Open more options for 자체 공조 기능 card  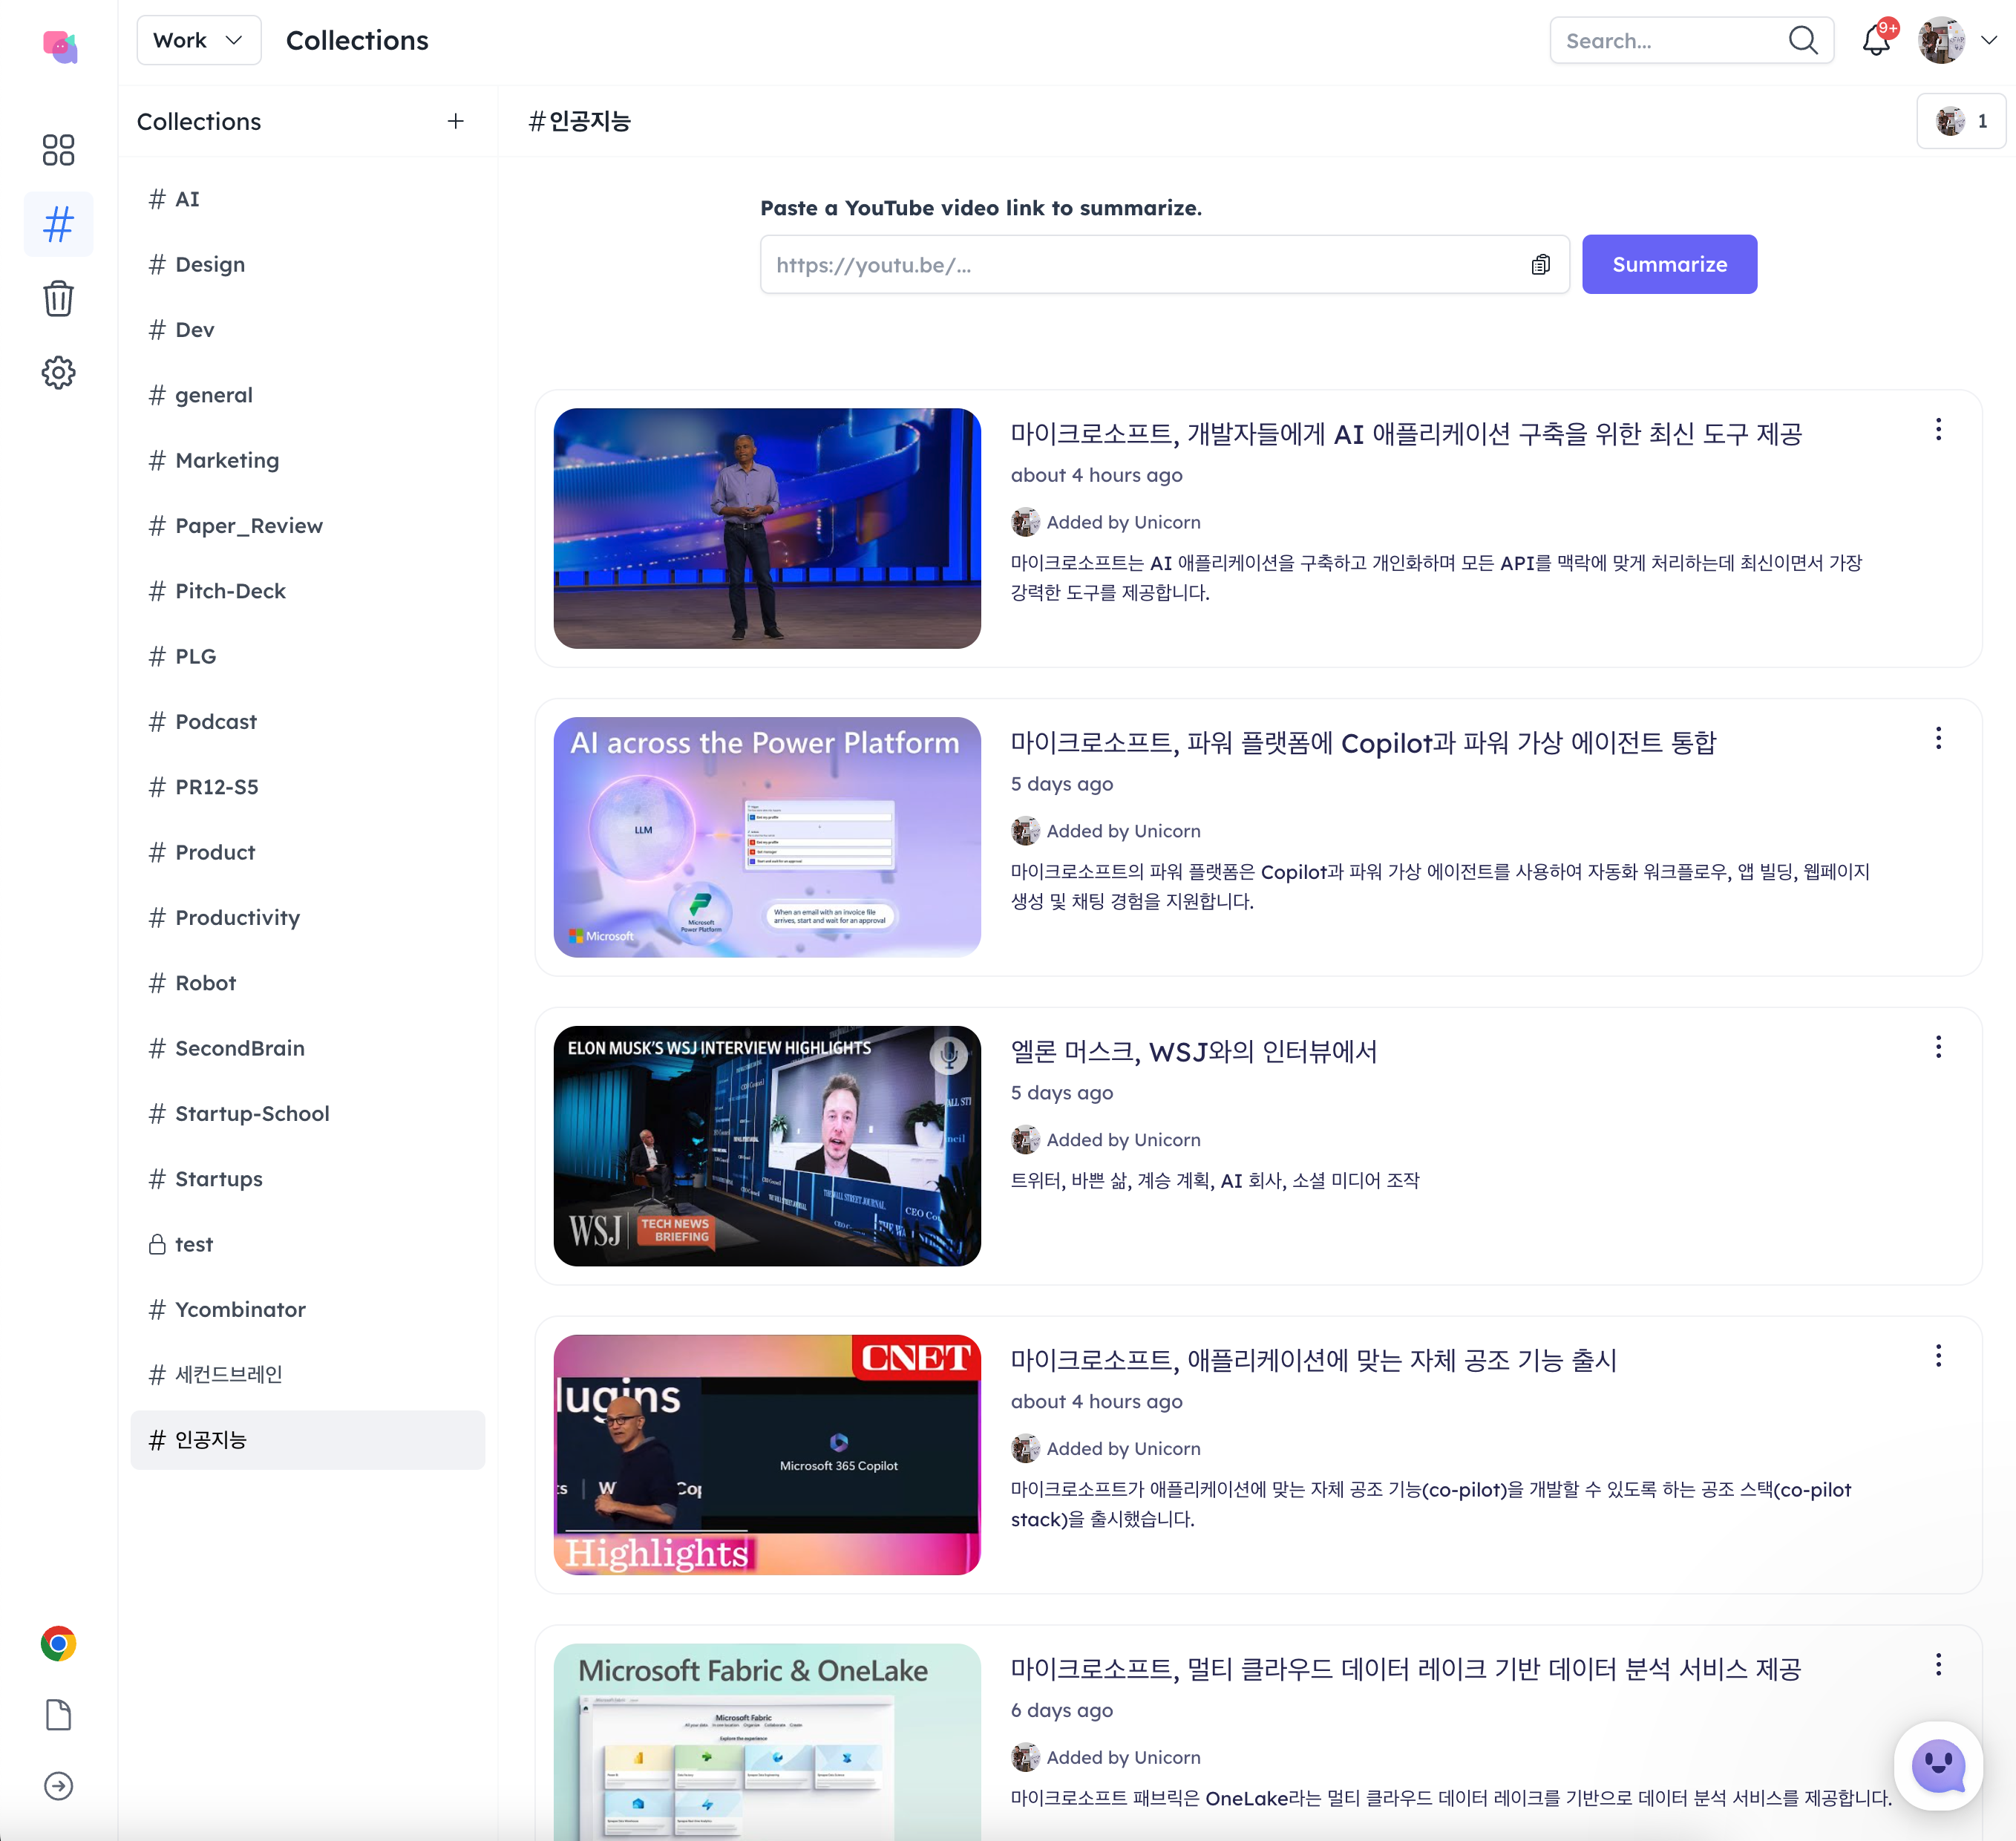(x=1938, y=1356)
